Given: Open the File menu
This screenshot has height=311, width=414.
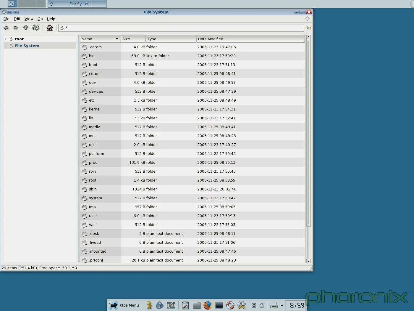Looking at the screenshot, I should pos(6,19).
